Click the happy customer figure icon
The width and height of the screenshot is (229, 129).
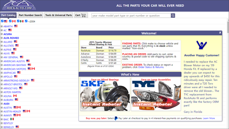202,45
